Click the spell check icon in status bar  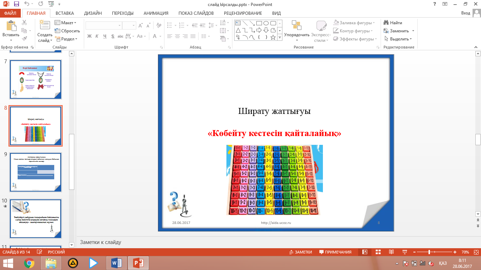(39, 252)
